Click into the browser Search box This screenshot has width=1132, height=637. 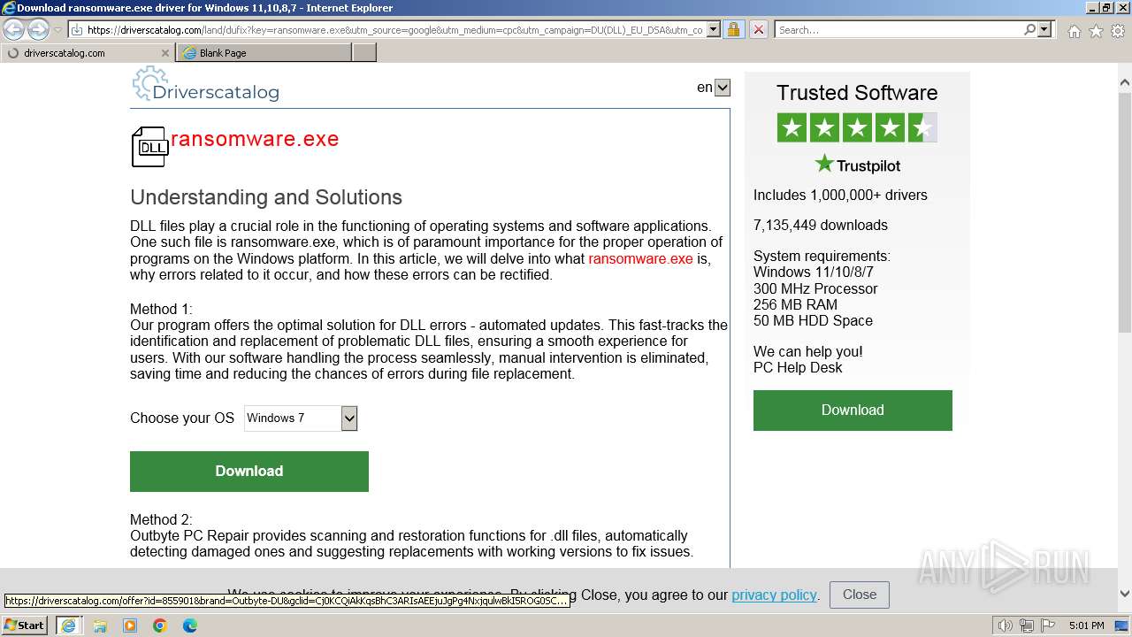(x=899, y=29)
